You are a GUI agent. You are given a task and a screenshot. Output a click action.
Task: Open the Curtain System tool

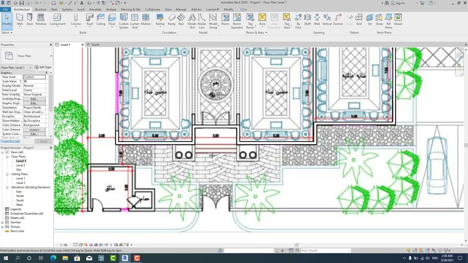(124, 22)
